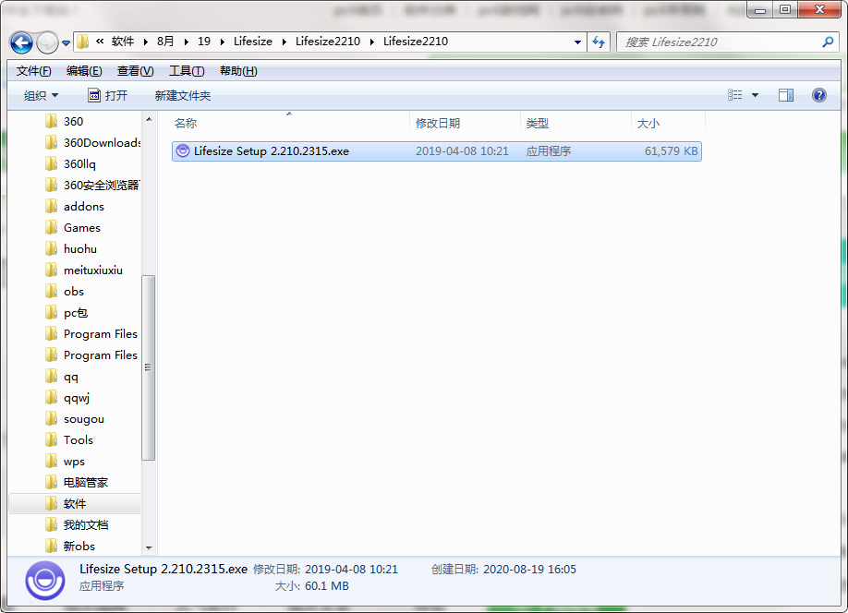This screenshot has width=848, height=613.
Task: Click 新建文件夹 button
Action: coord(183,96)
